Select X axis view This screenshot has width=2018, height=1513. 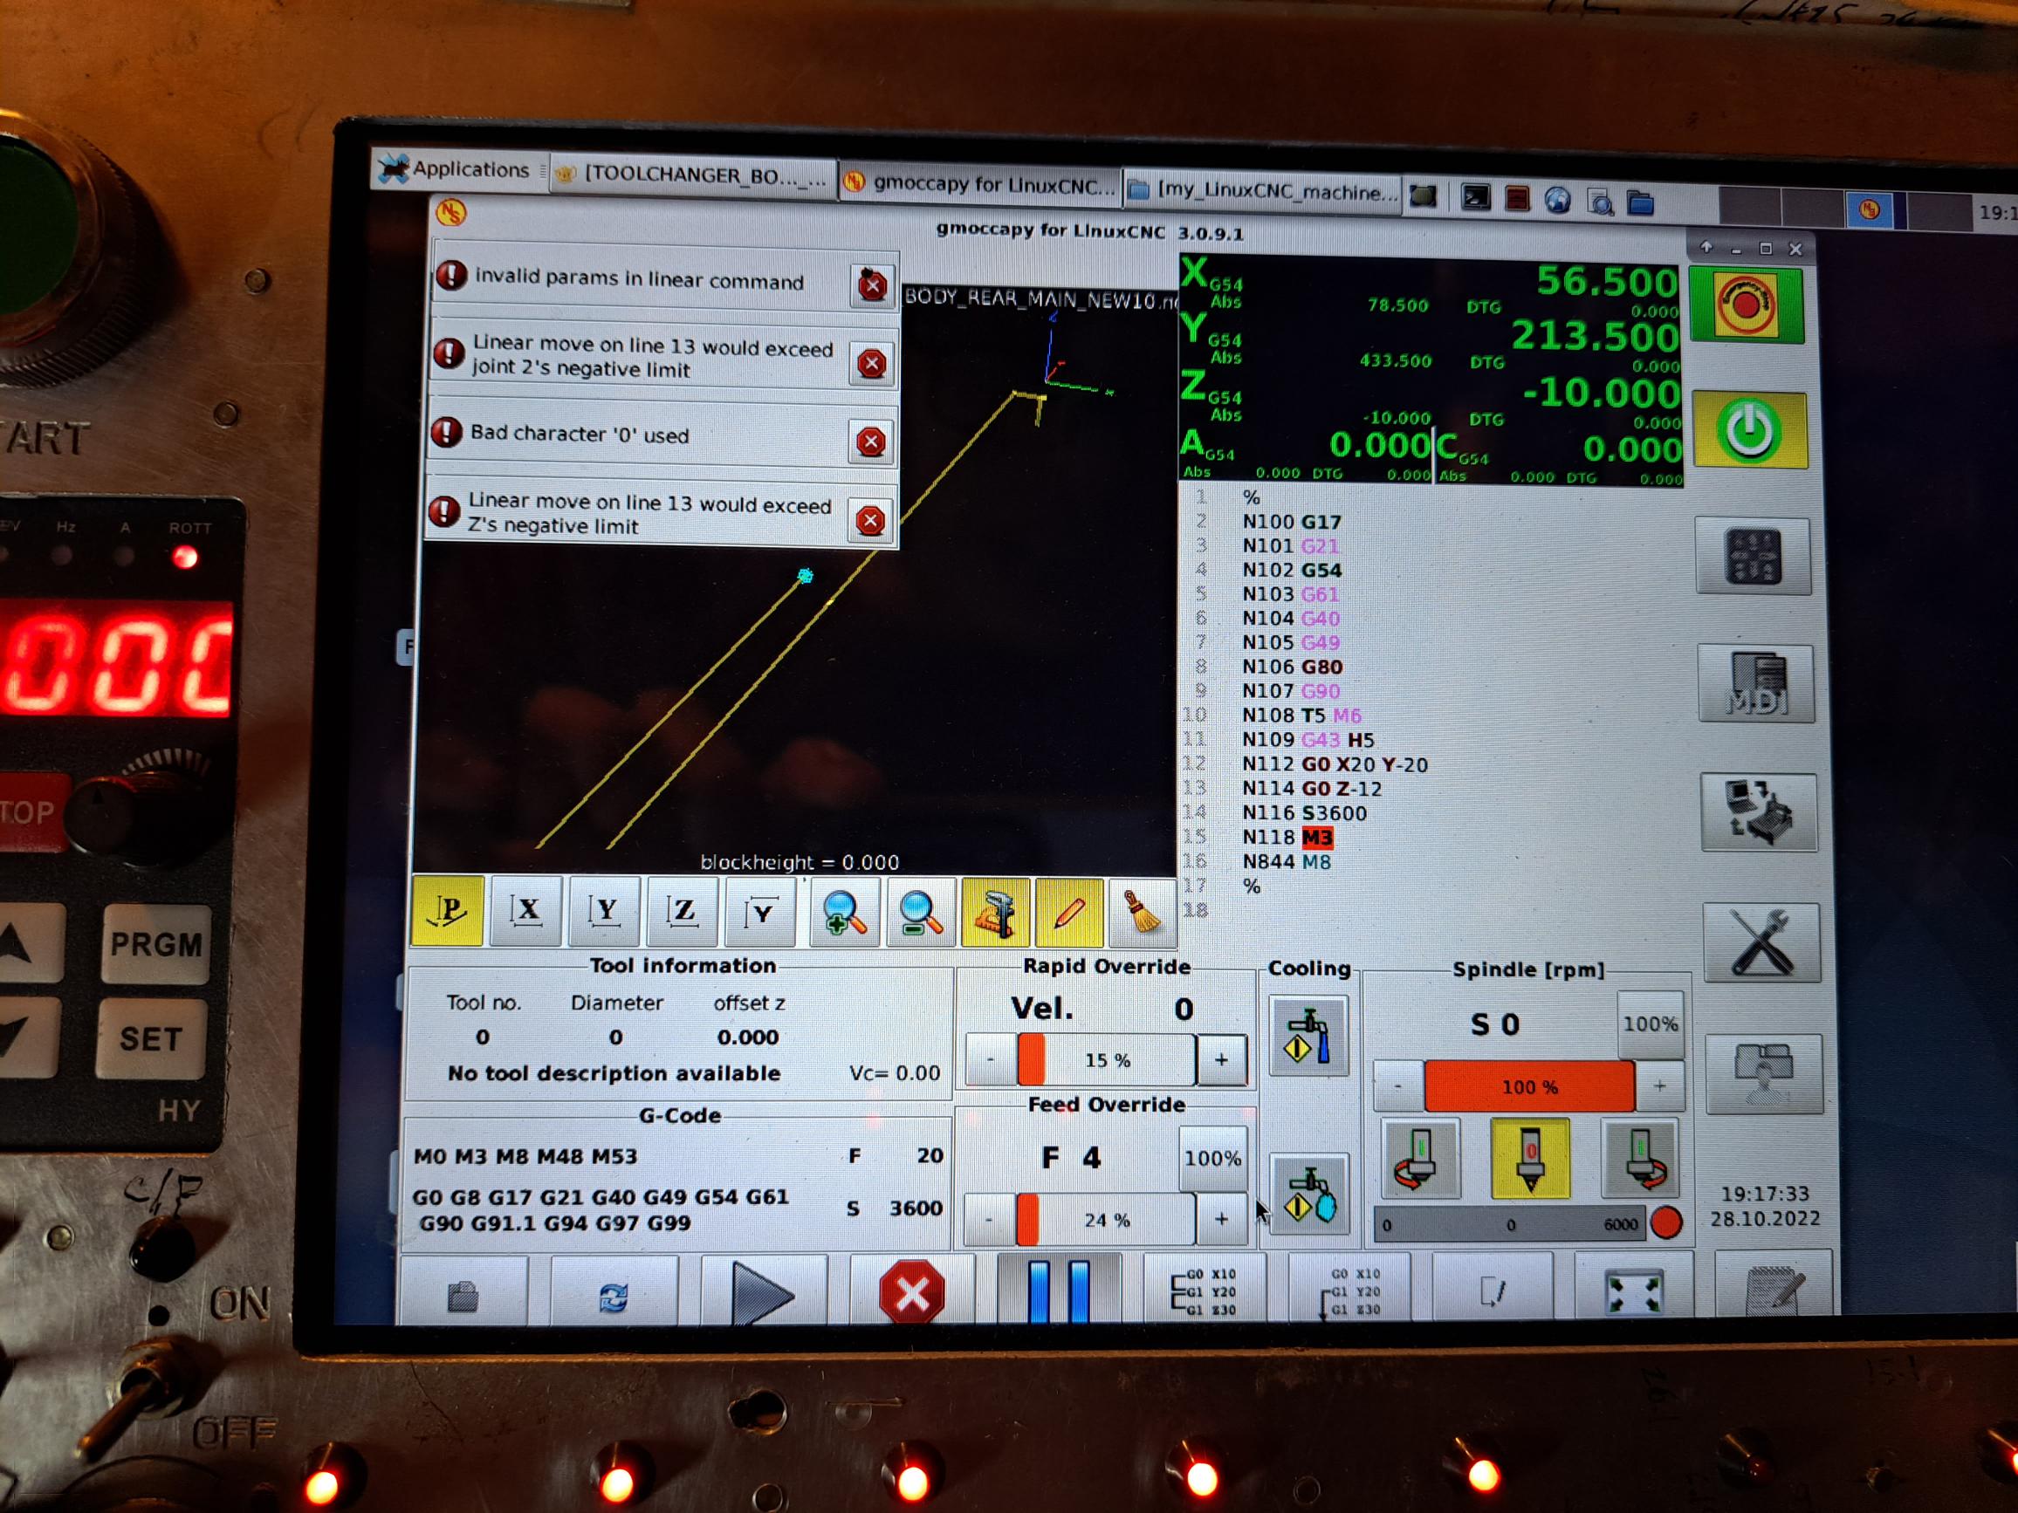pyautogui.click(x=526, y=911)
